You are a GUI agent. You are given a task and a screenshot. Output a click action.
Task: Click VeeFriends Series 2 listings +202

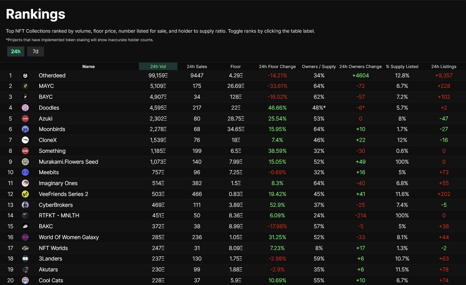click(x=444, y=194)
